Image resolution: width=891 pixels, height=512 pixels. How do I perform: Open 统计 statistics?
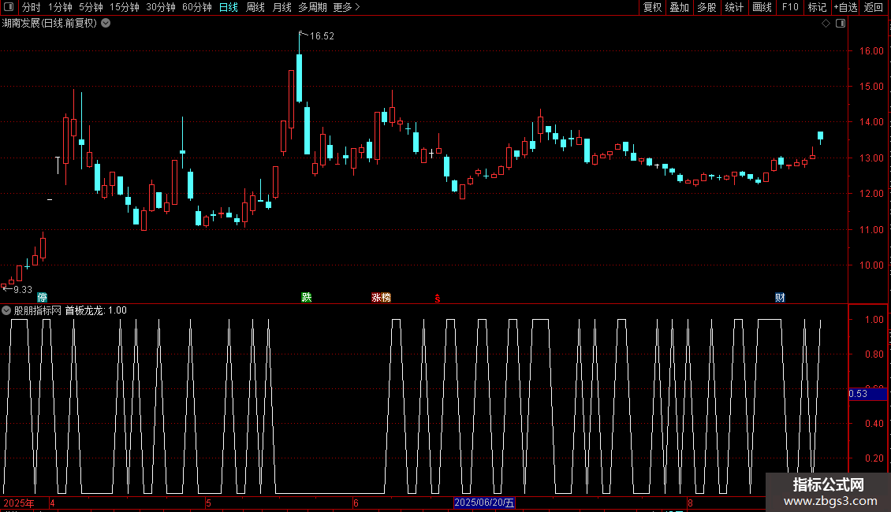[734, 7]
